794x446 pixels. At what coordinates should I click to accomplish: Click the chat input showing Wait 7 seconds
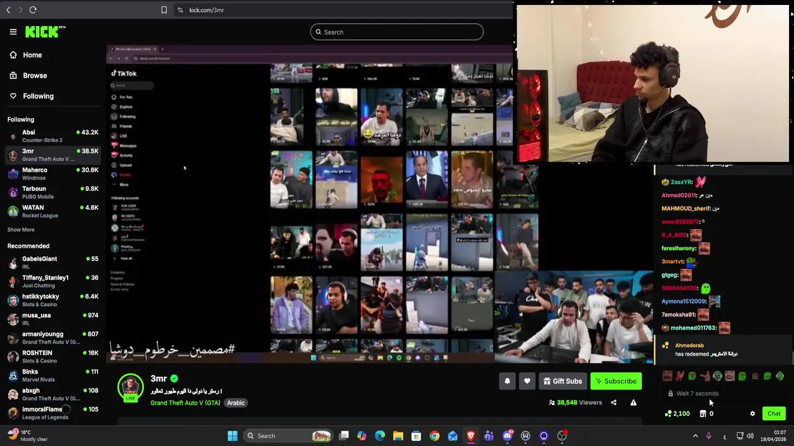pyautogui.click(x=725, y=393)
